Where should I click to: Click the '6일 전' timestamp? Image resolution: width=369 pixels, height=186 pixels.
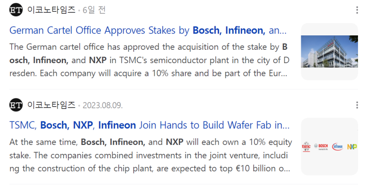coord(94,10)
